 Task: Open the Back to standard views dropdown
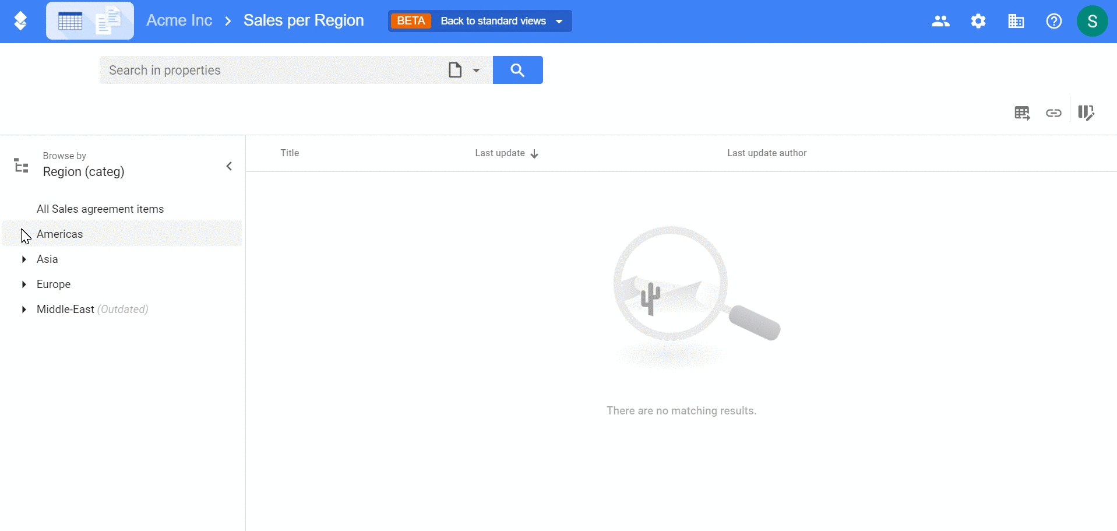point(480,21)
